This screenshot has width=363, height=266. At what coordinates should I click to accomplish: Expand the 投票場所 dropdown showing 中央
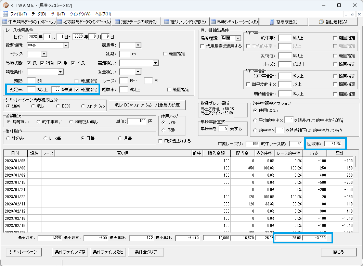click(x=66, y=46)
